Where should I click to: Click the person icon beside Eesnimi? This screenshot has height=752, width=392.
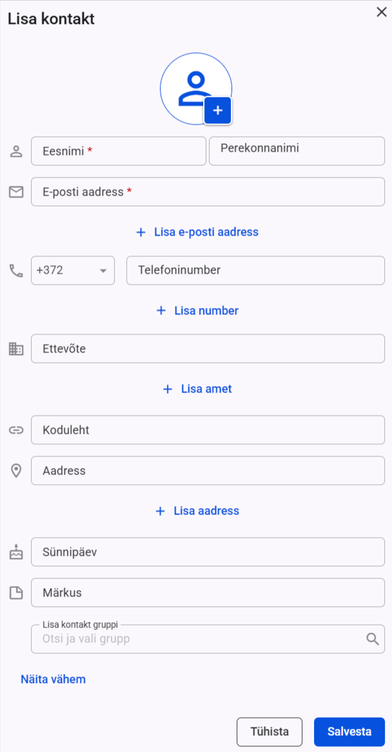[16, 152]
